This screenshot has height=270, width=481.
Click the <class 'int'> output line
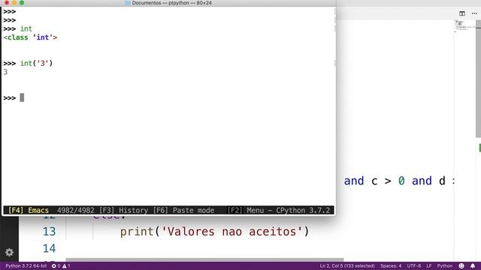30,37
